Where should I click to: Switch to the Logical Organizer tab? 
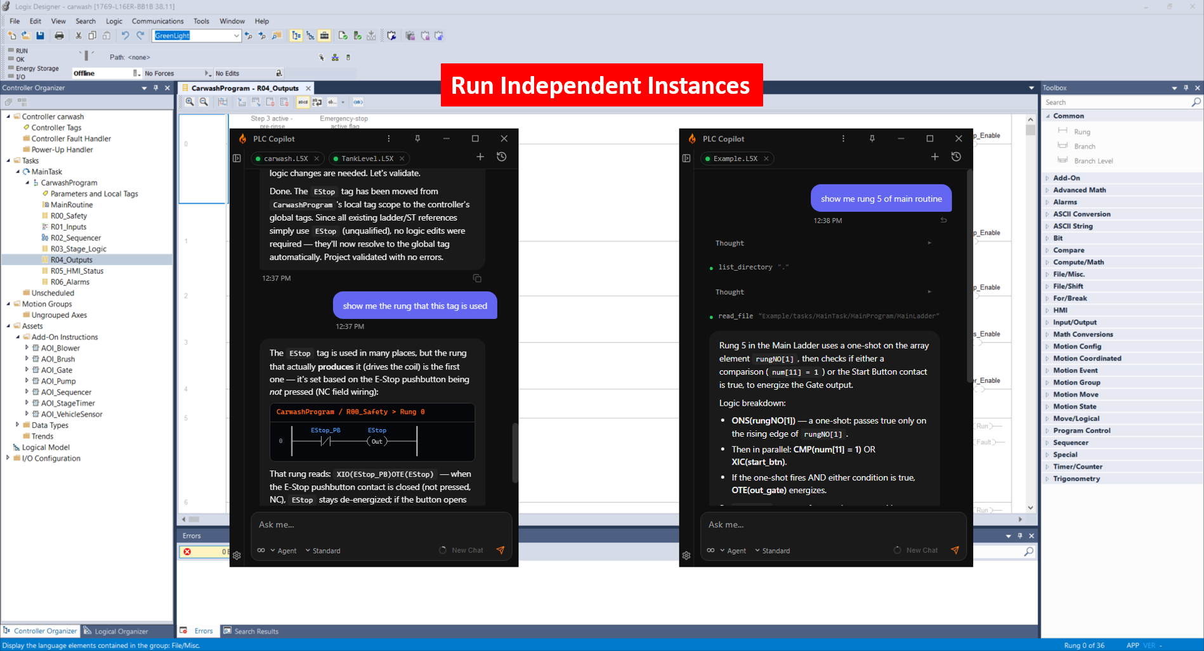(116, 631)
